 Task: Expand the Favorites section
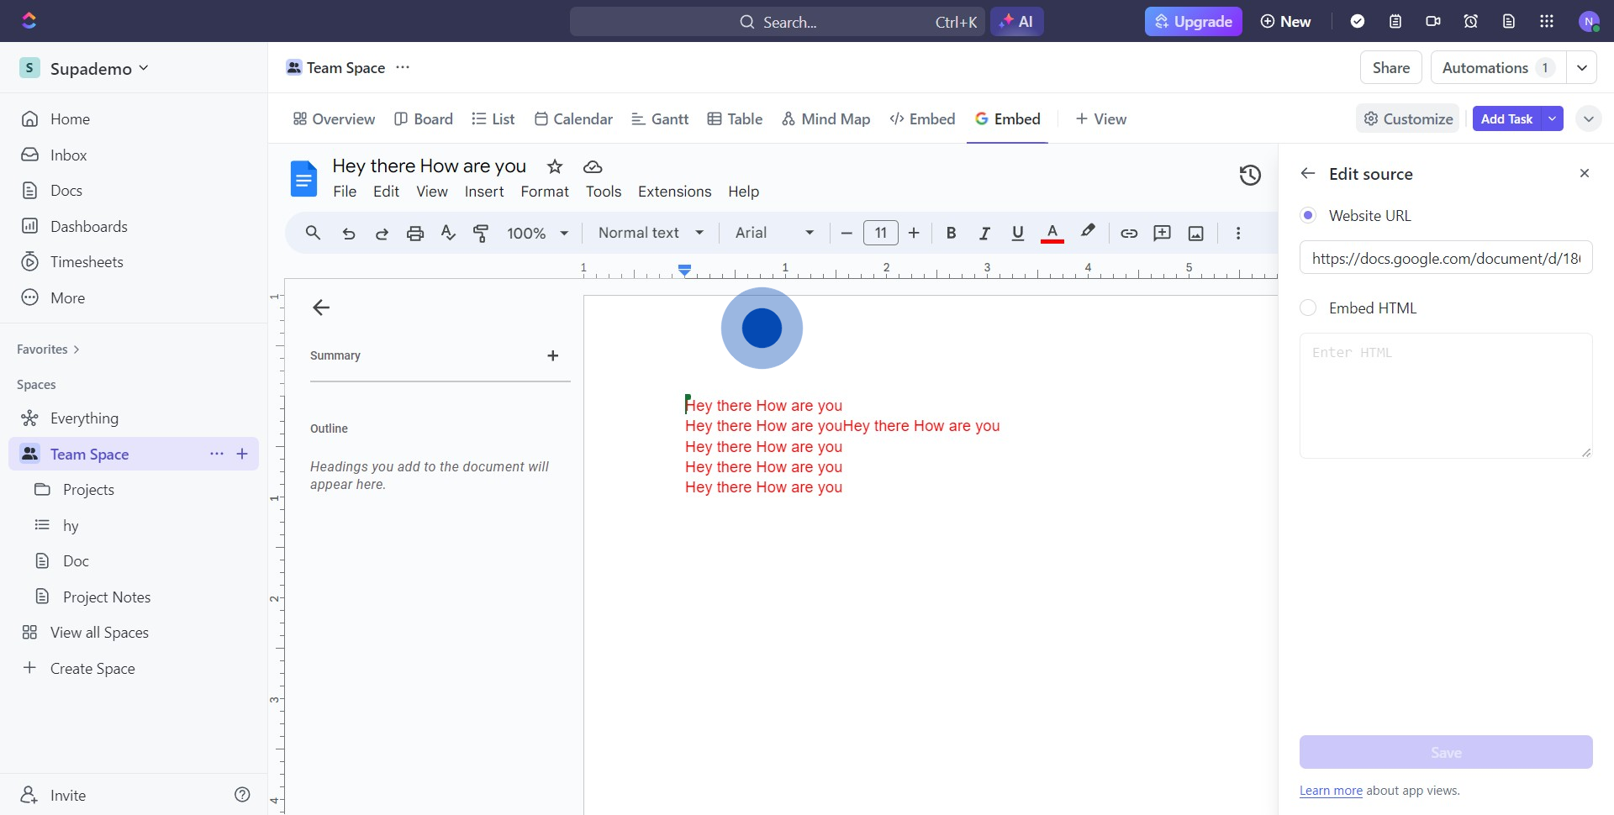[x=48, y=350]
